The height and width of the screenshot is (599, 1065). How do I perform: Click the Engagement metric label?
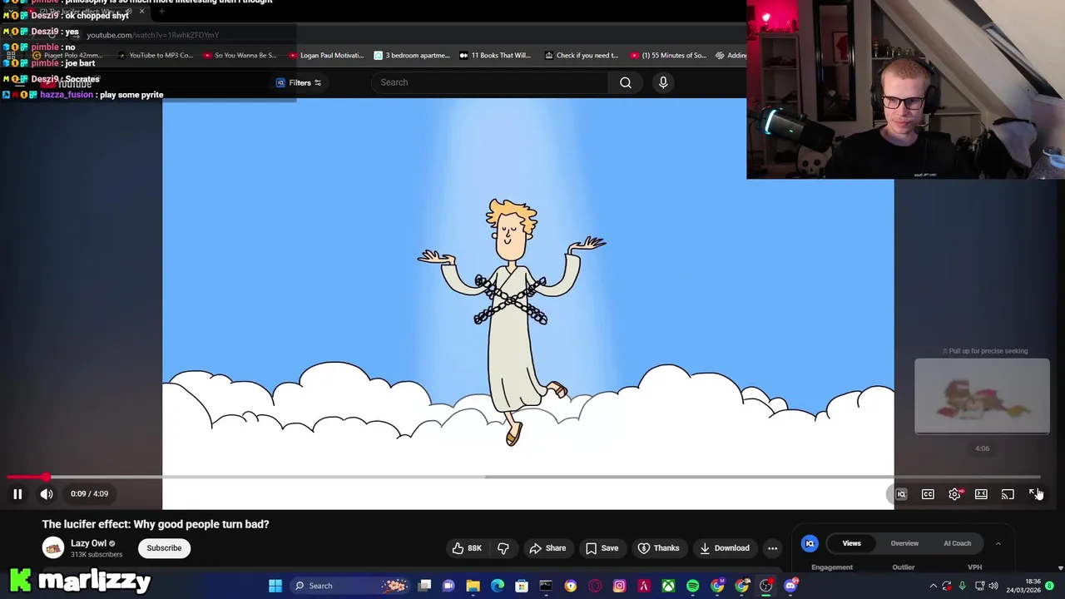(832, 567)
